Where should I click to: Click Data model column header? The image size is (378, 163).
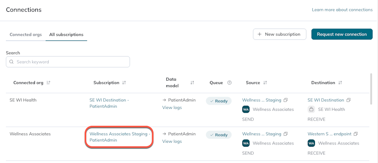pyautogui.click(x=172, y=83)
